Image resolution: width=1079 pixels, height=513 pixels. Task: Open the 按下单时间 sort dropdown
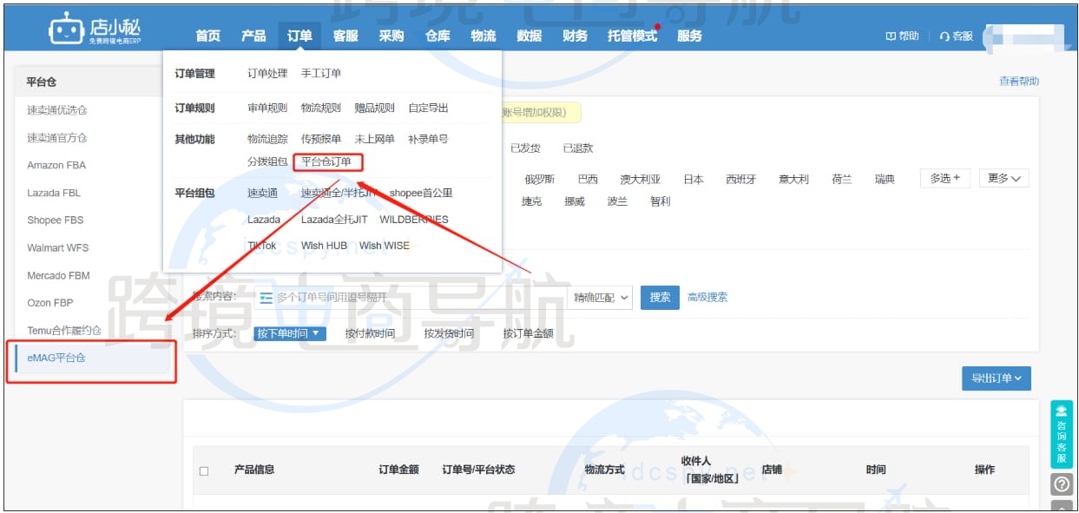290,332
